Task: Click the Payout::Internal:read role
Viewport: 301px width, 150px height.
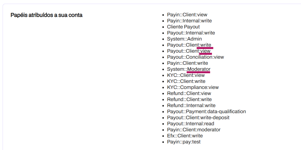Action: 190,124
